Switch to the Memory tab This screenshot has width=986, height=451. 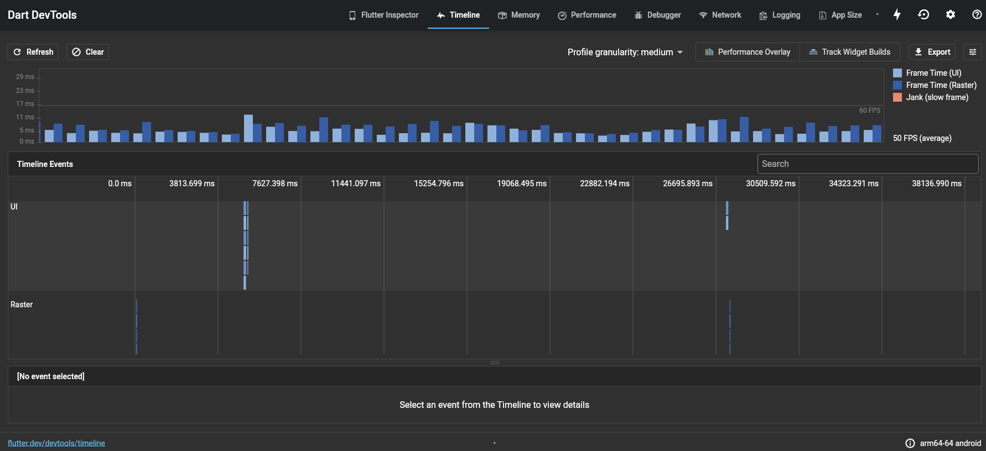519,15
